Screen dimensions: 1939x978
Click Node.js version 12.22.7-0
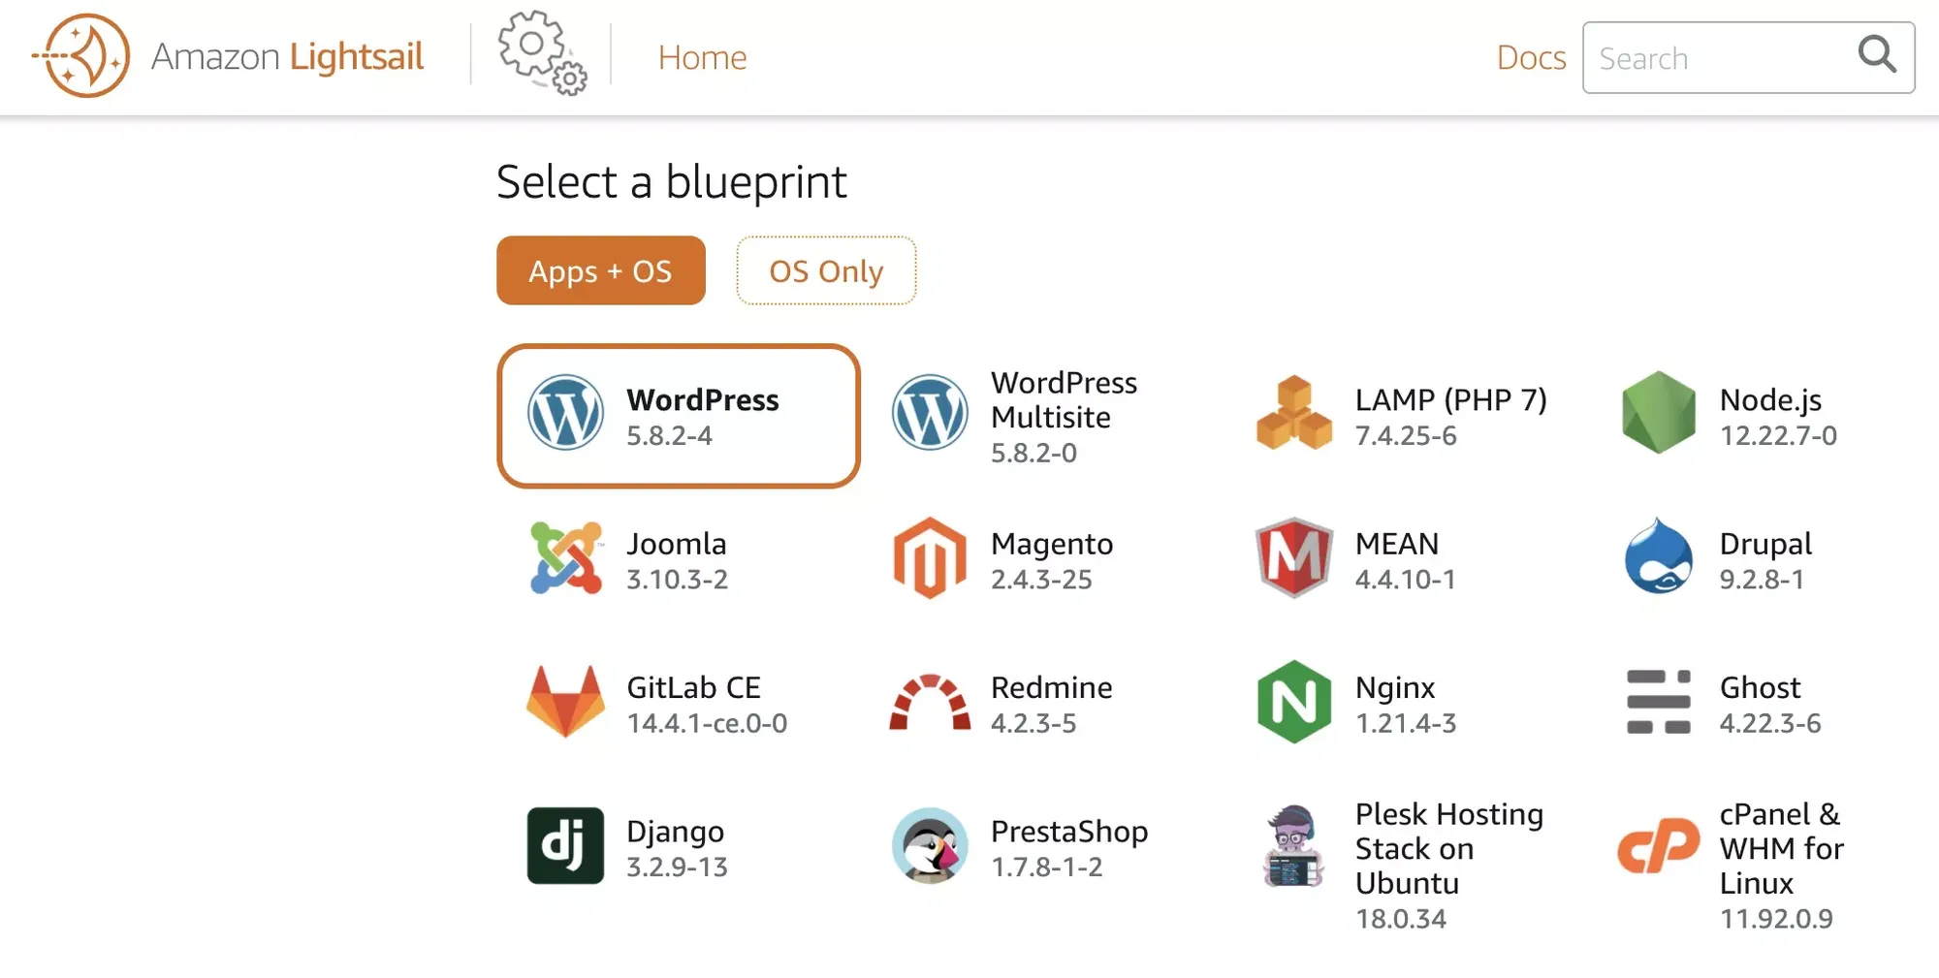(x=1778, y=436)
